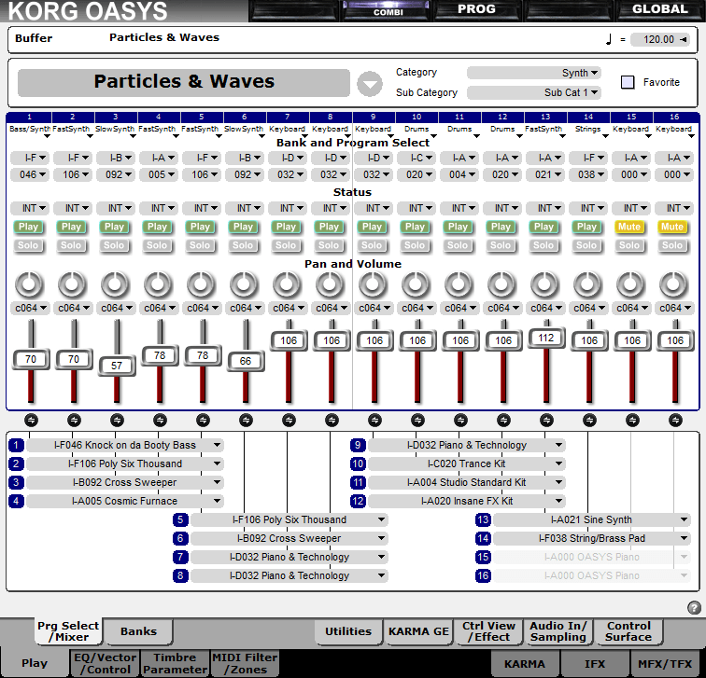Screen dimensions: 706x678
Task: Click timbre number 1 badge in program list
Action: 16,445
